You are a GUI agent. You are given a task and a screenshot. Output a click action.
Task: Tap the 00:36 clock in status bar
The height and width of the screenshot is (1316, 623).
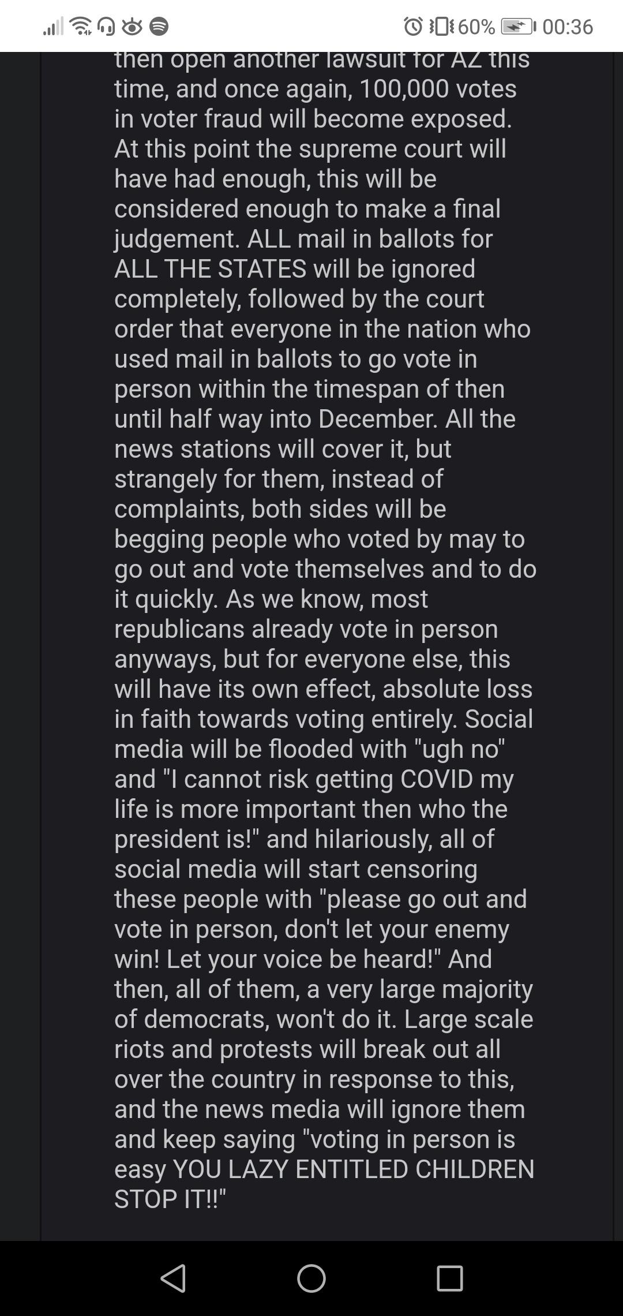(568, 27)
